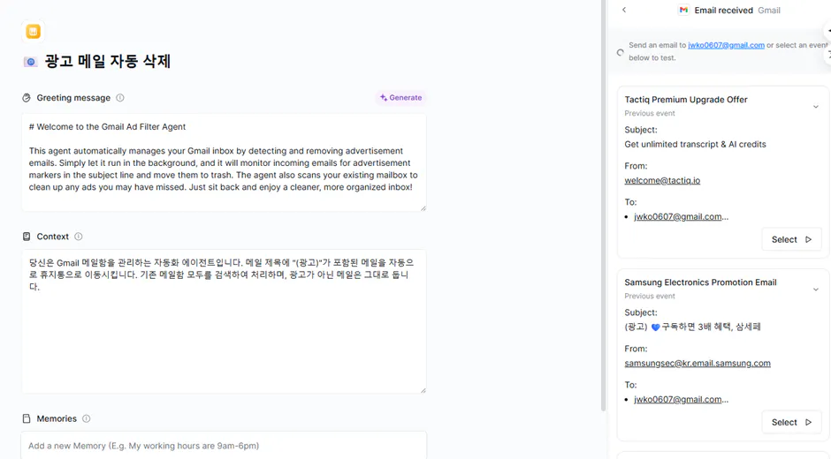Click inside the Context text area
Screen dimensions: 831x459
click(224, 321)
